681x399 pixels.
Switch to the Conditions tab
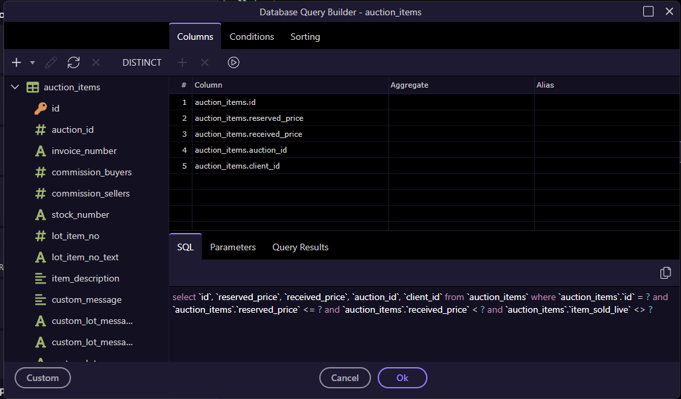point(252,37)
